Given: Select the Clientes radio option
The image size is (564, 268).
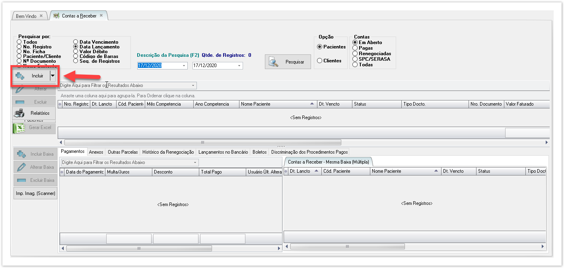Looking at the screenshot, I should [x=319, y=61].
